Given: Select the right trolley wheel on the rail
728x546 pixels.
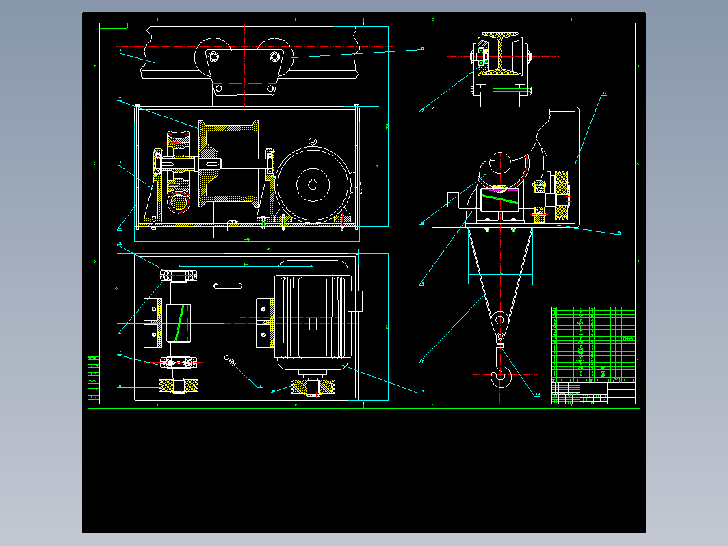Looking at the screenshot, I should pos(275,57).
